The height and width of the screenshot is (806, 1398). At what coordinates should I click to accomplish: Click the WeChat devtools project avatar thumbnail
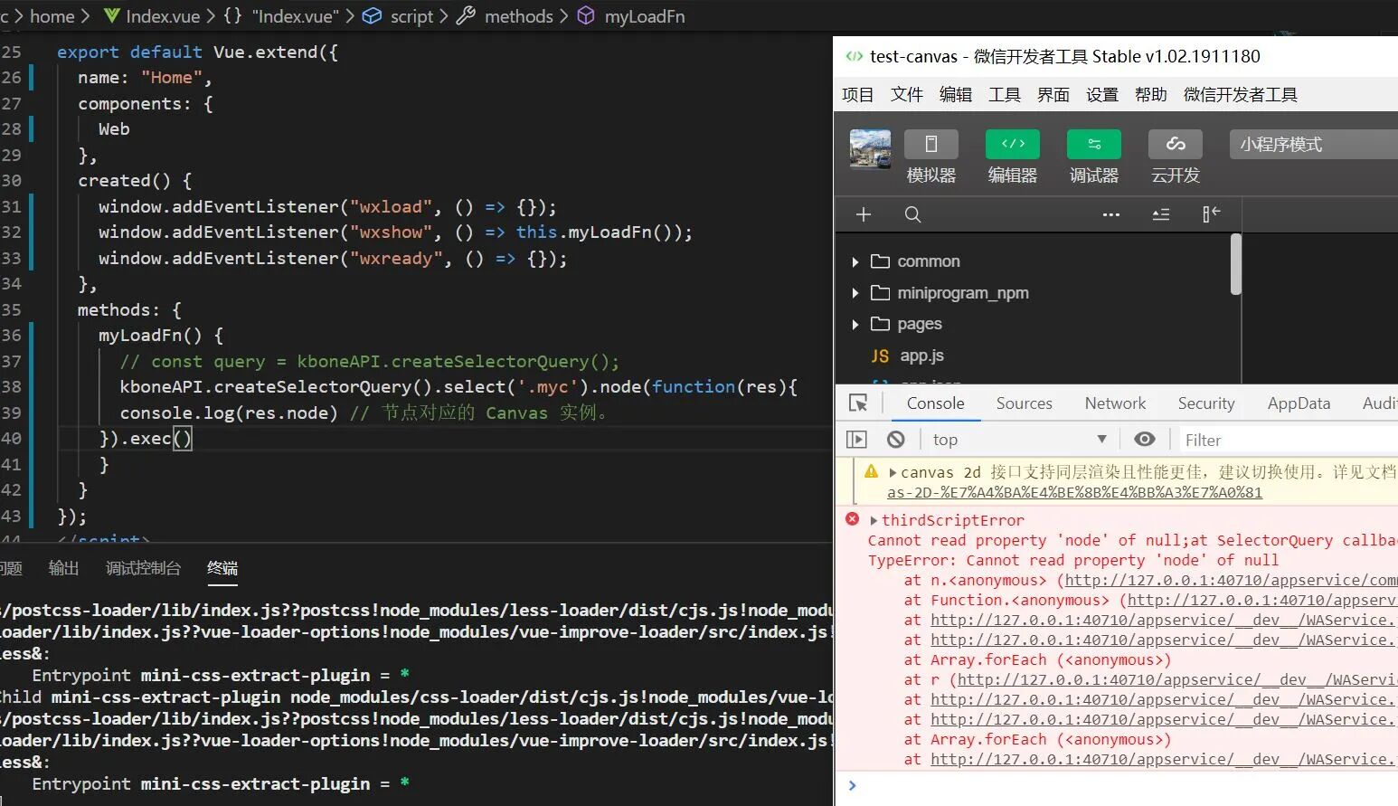click(870, 148)
